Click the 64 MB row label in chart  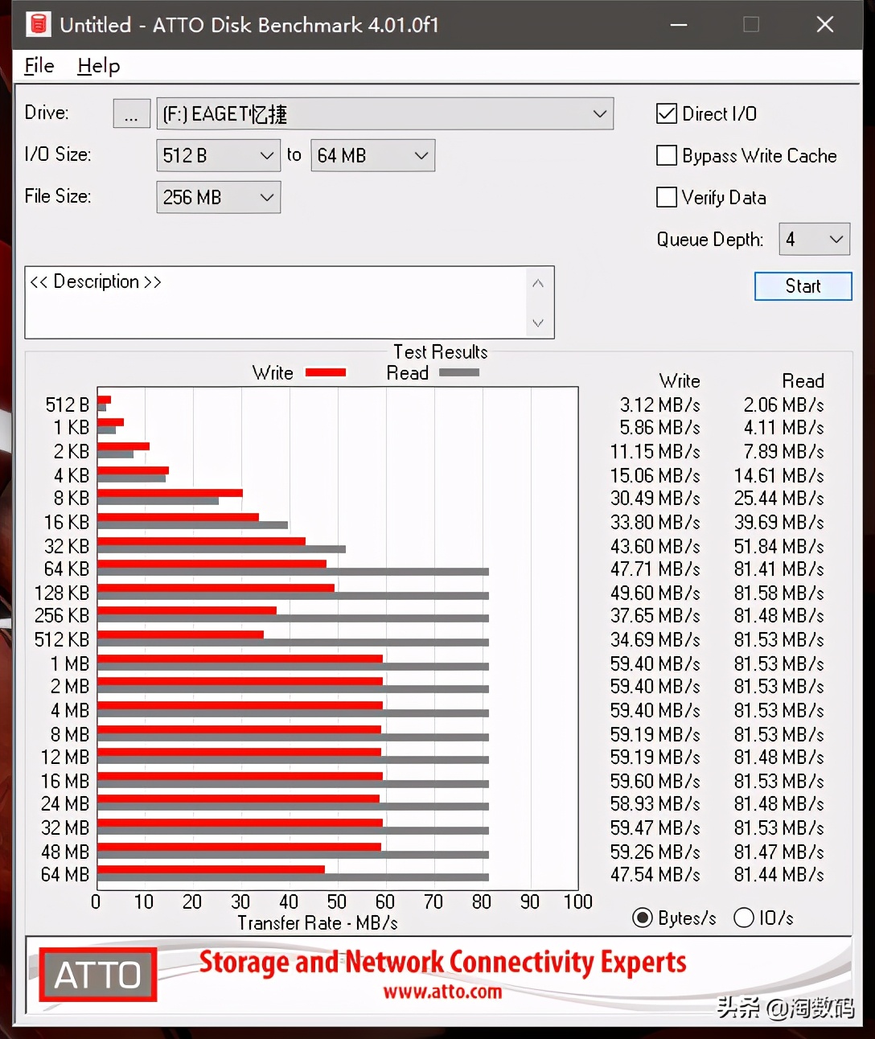pyautogui.click(x=65, y=874)
